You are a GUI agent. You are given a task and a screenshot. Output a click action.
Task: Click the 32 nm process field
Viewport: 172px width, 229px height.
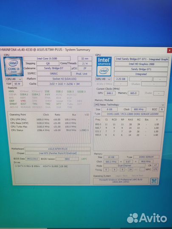point(85,59)
